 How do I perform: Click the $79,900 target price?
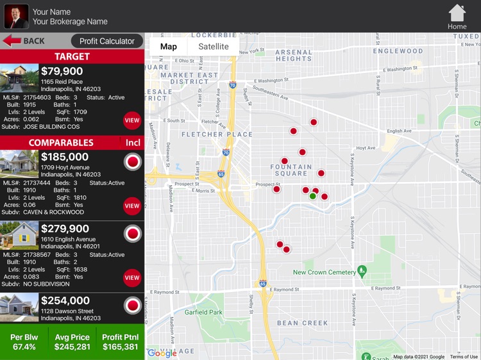click(x=62, y=71)
